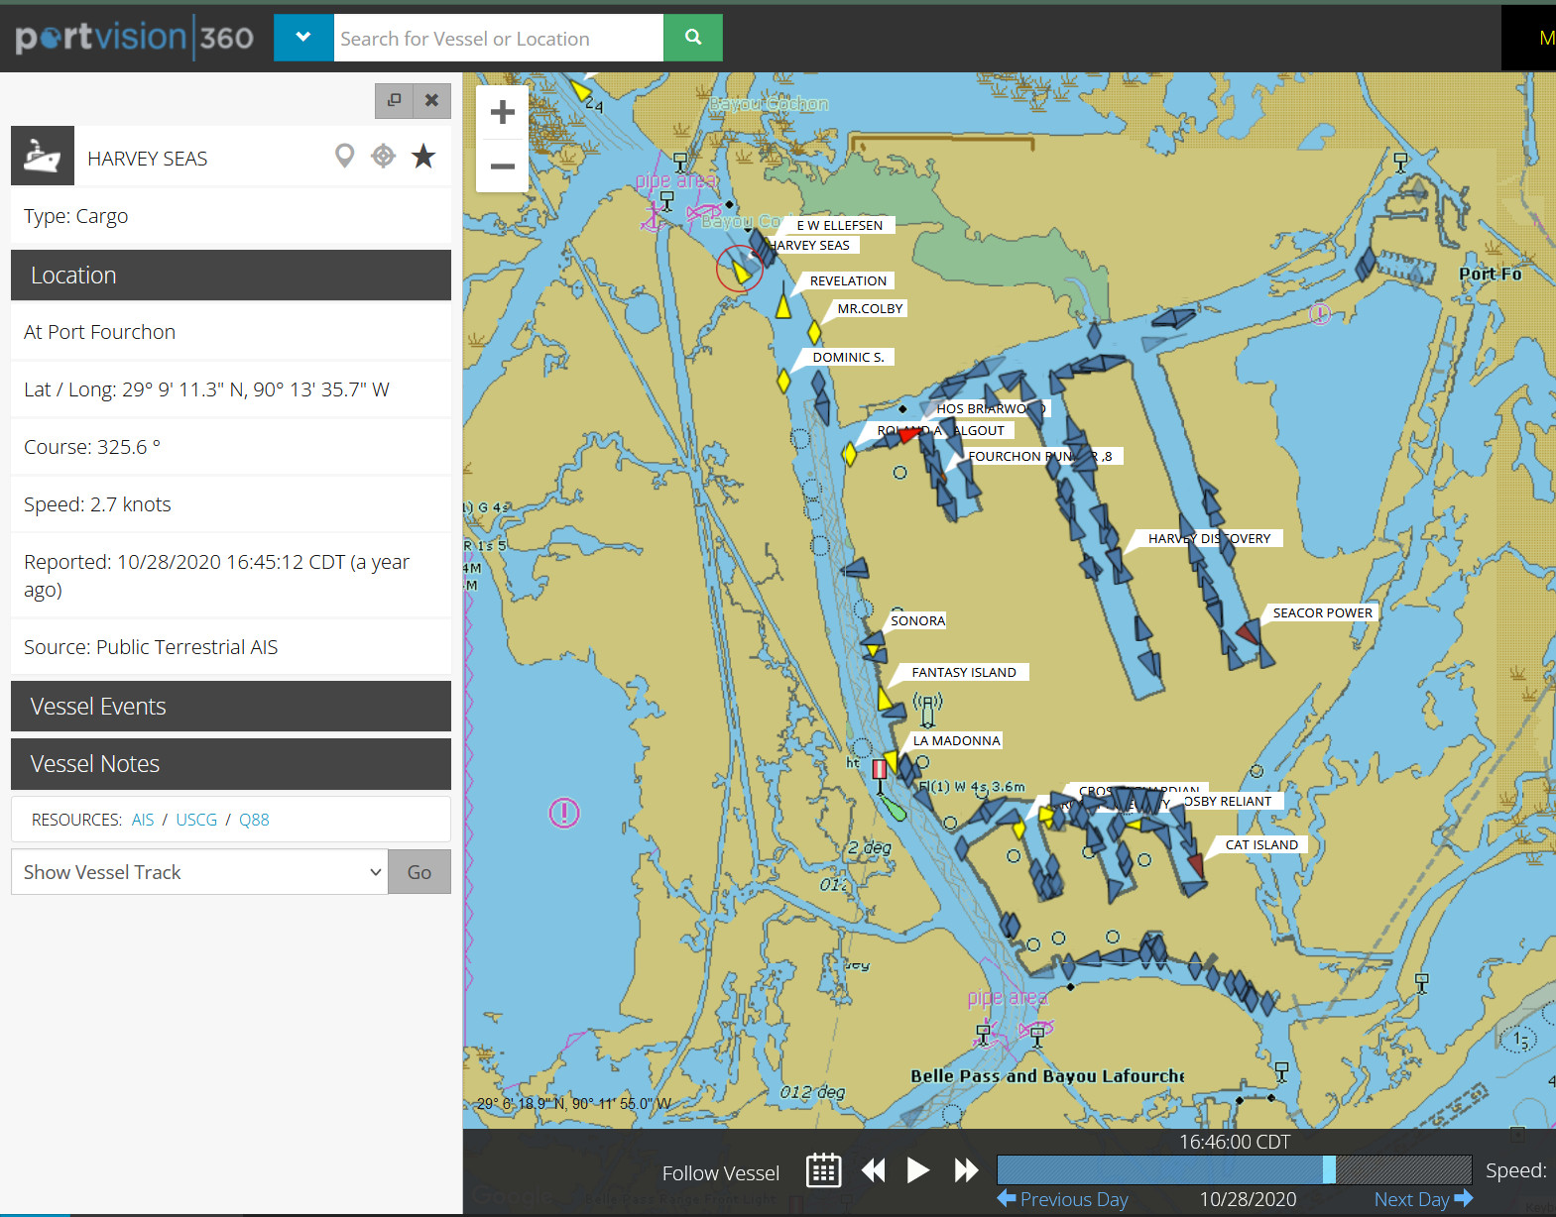Screen dimensions: 1556x1217
Task: Zoom out on the map
Action: point(503,166)
